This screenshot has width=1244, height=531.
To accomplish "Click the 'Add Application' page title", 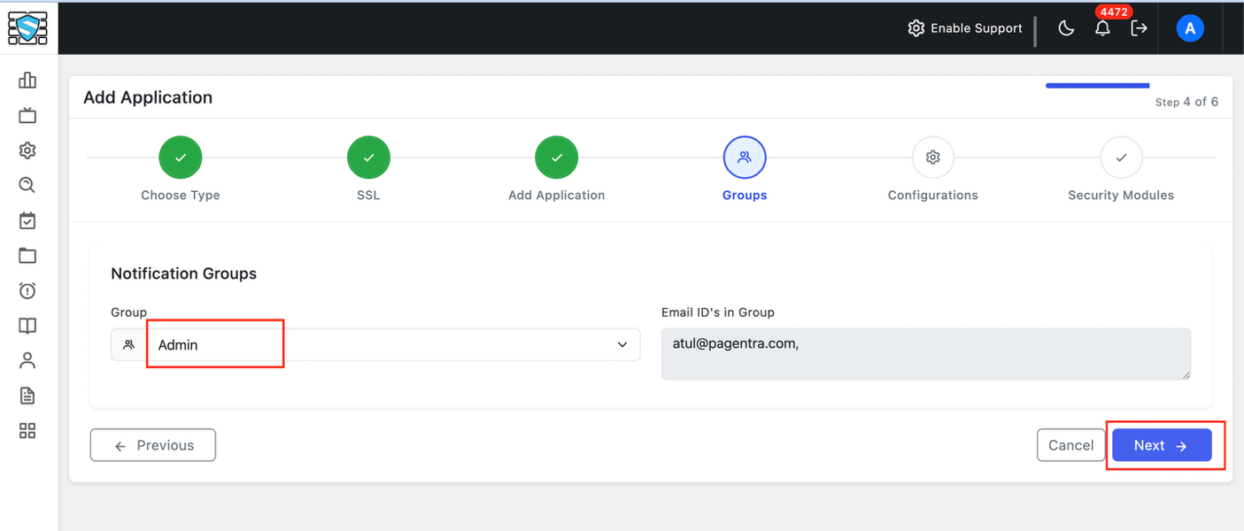I will 148,97.
